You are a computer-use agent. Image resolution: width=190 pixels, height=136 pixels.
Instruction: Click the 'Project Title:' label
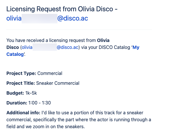click(x=21, y=83)
